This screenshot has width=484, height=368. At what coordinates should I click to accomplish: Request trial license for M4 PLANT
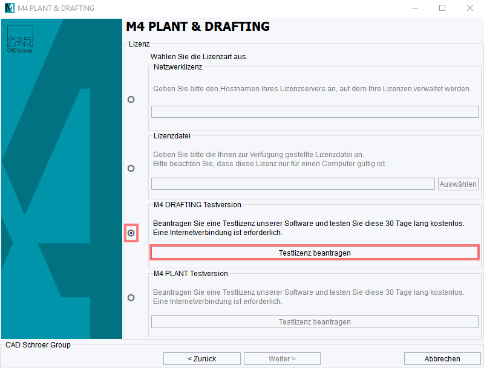click(315, 322)
